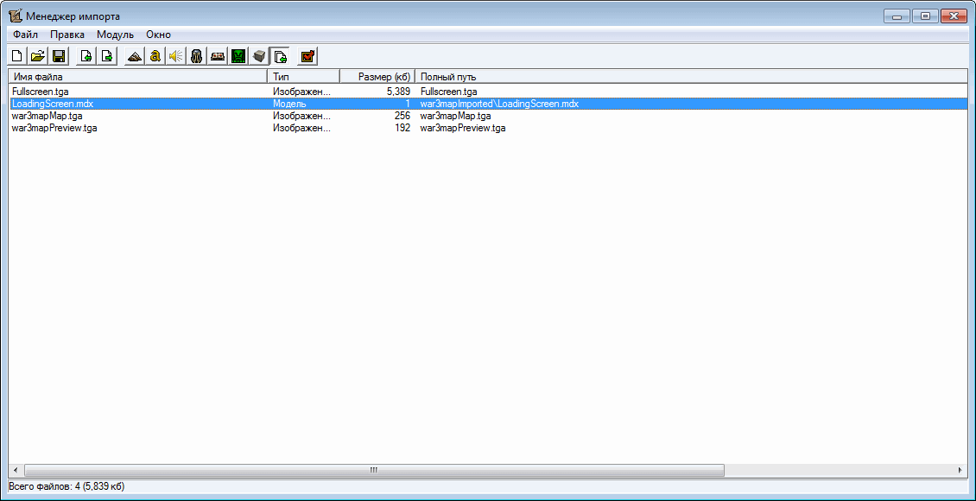Open the Trigger Editor letter 'a' icon

pyautogui.click(x=155, y=56)
